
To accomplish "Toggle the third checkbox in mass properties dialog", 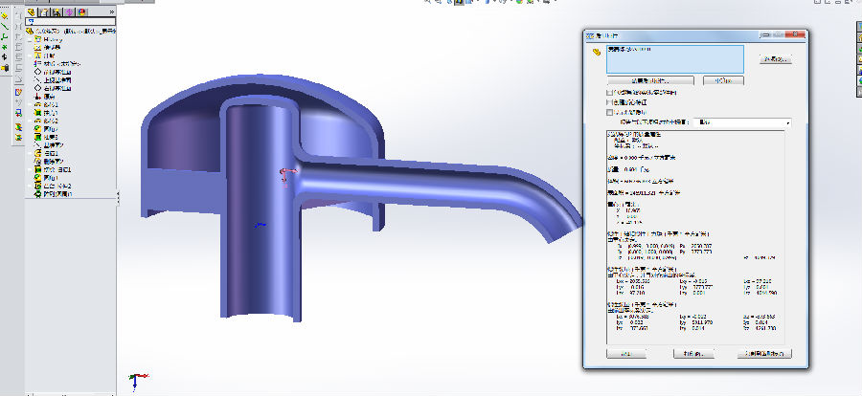I will click(x=610, y=113).
